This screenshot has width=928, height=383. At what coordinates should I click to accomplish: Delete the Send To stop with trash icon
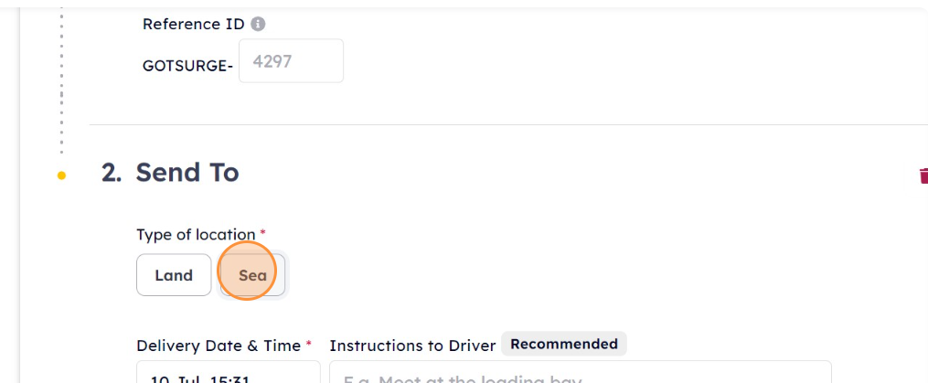click(923, 176)
